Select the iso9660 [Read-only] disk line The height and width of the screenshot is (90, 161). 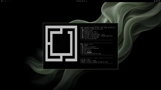[98, 36]
